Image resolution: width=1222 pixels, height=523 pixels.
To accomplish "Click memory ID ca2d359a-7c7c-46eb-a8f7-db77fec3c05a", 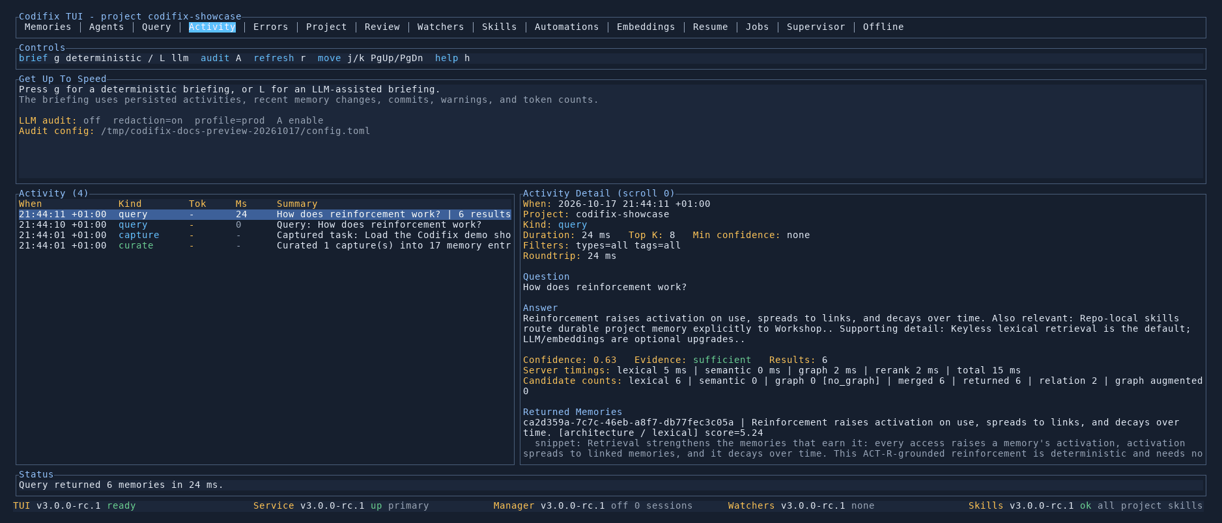I will 628,422.
